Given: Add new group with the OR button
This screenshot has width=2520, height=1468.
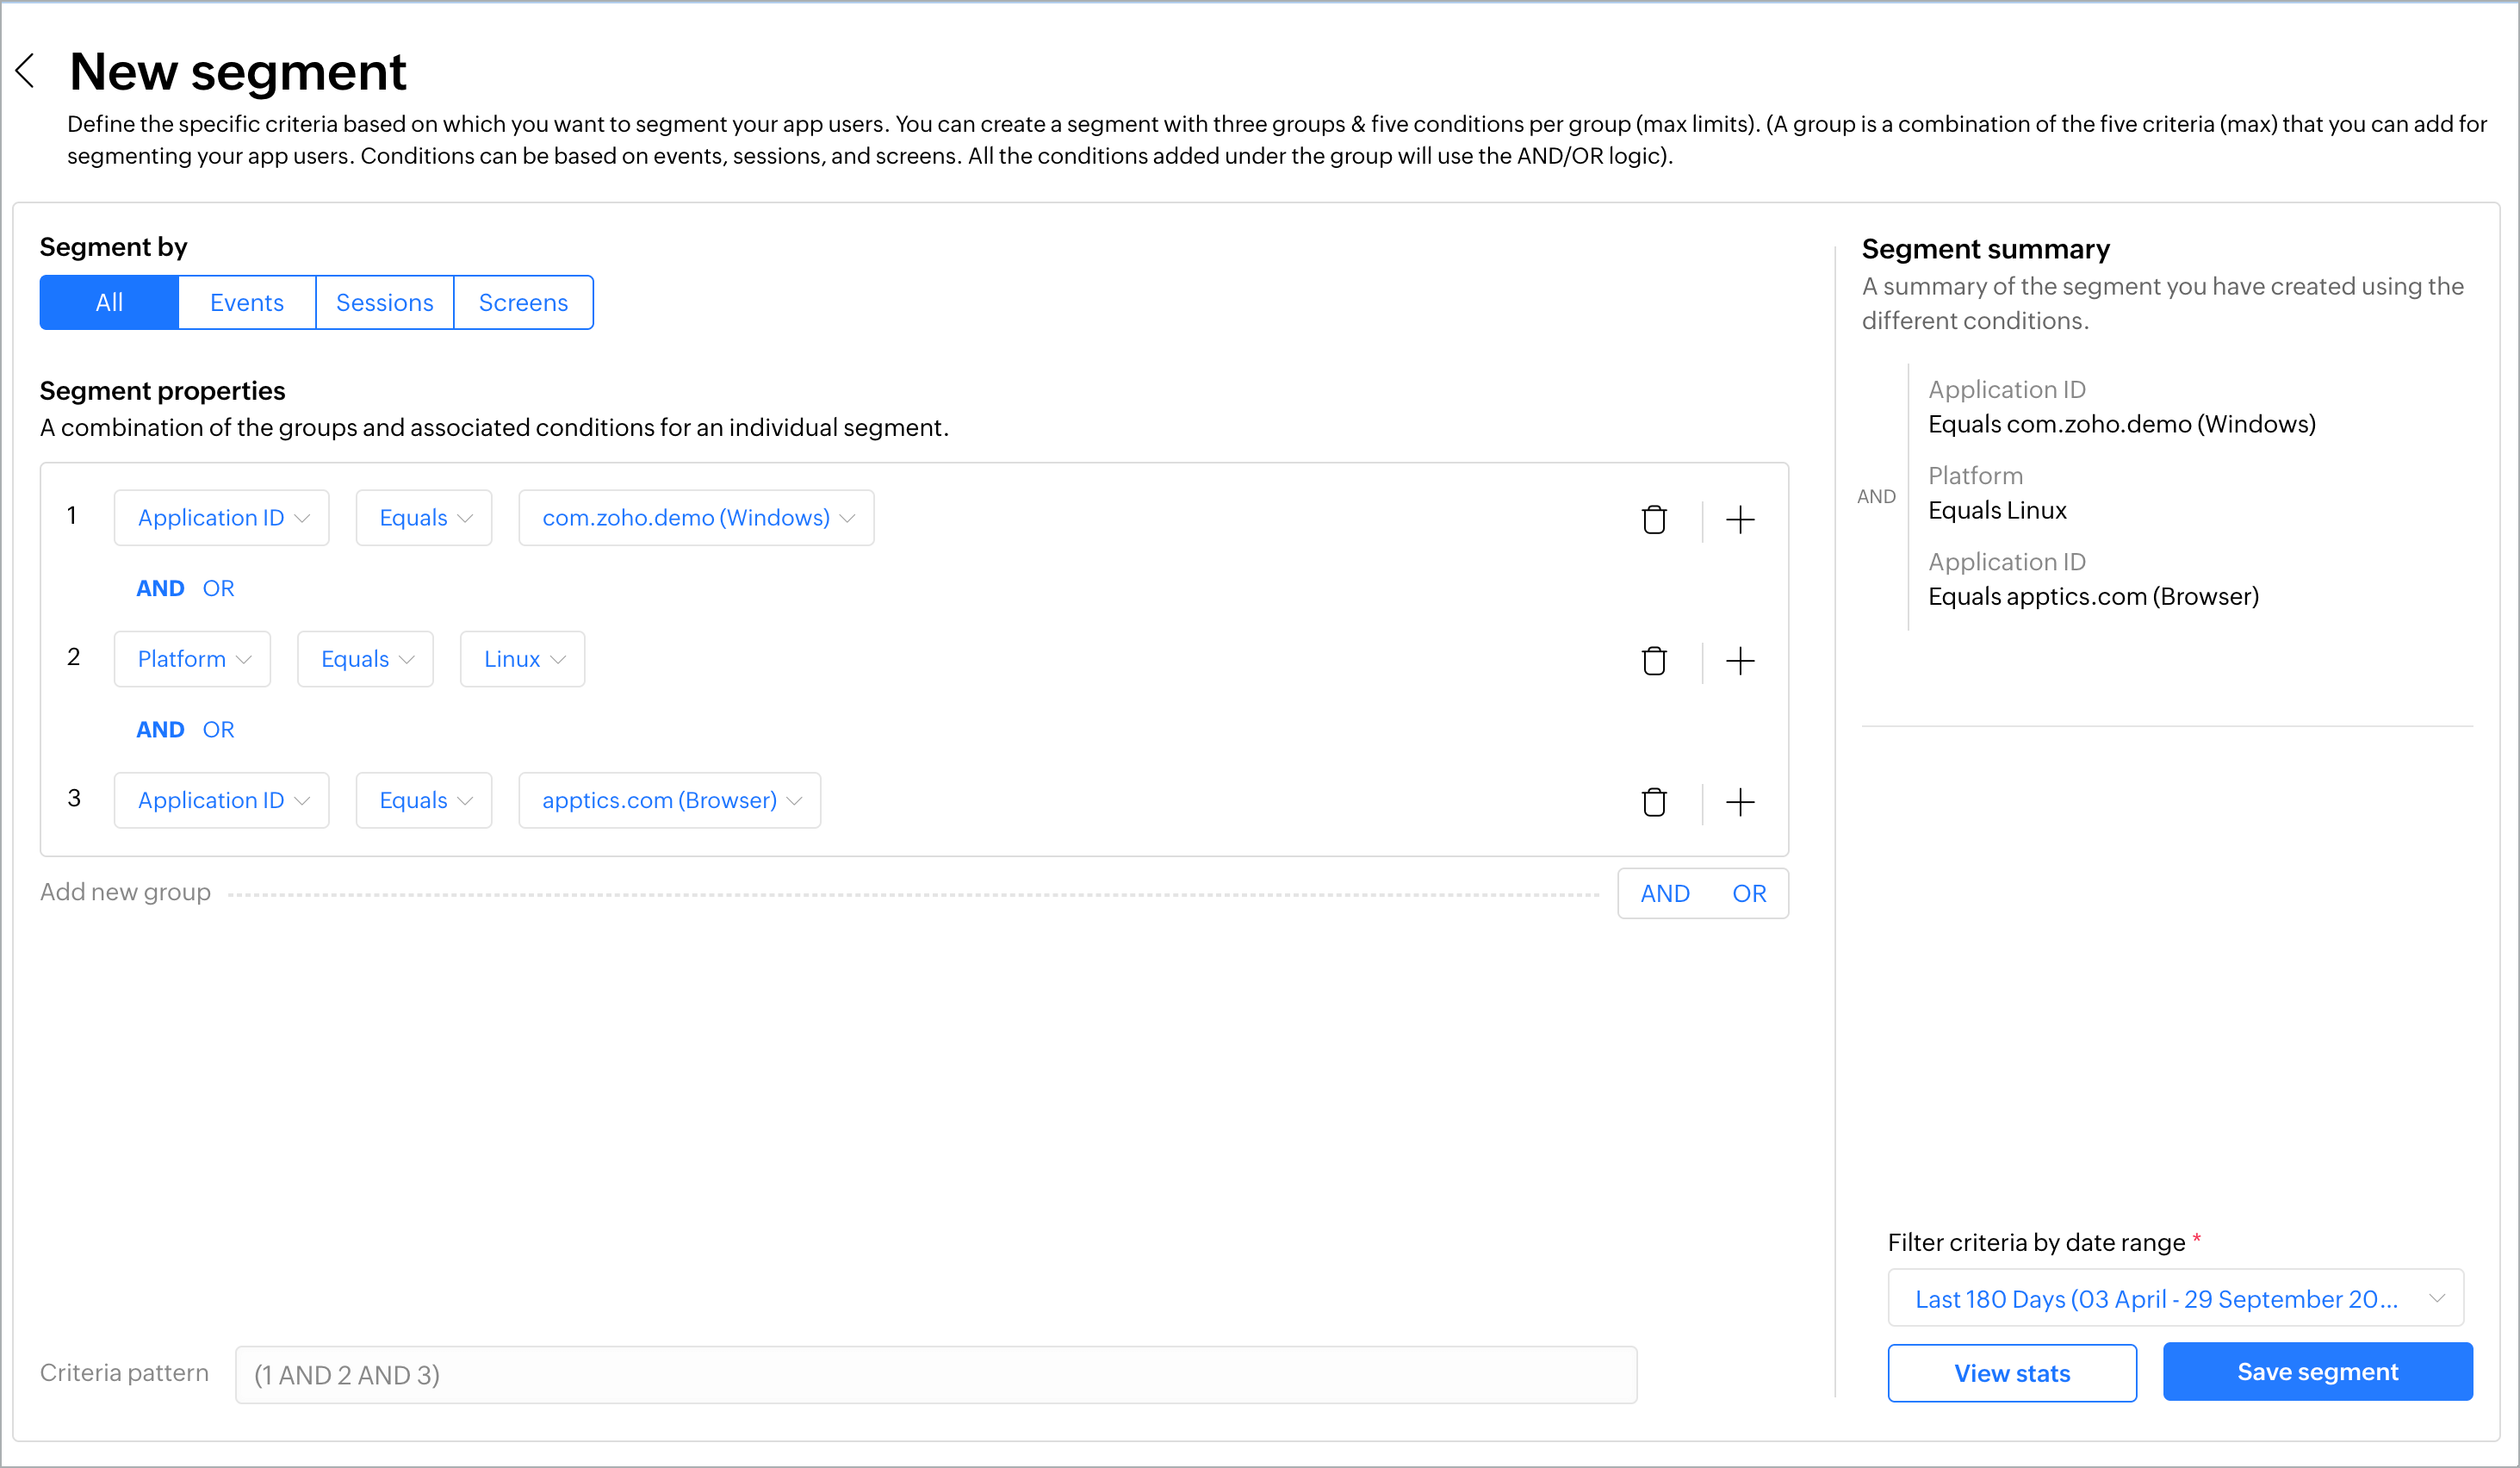Looking at the screenshot, I should (x=1748, y=893).
